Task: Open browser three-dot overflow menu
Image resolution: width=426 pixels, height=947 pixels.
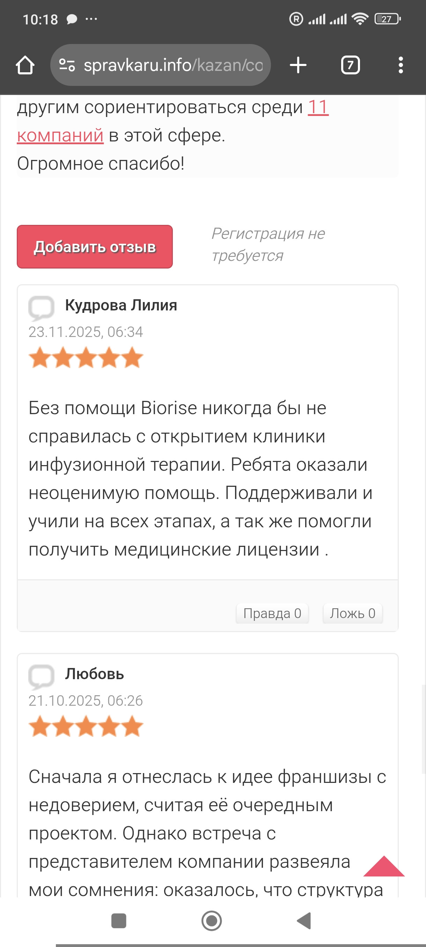Action: tap(401, 65)
